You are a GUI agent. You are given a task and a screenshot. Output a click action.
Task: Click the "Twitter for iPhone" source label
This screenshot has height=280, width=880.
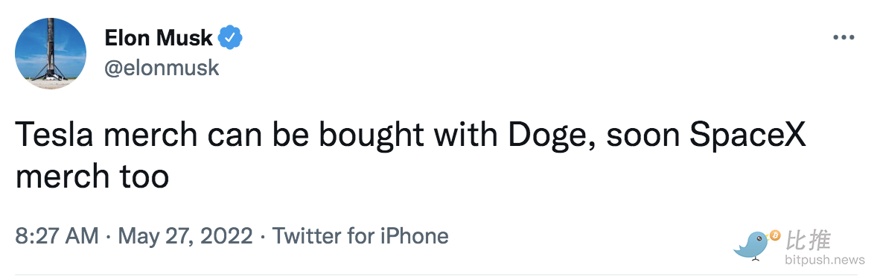(x=360, y=235)
